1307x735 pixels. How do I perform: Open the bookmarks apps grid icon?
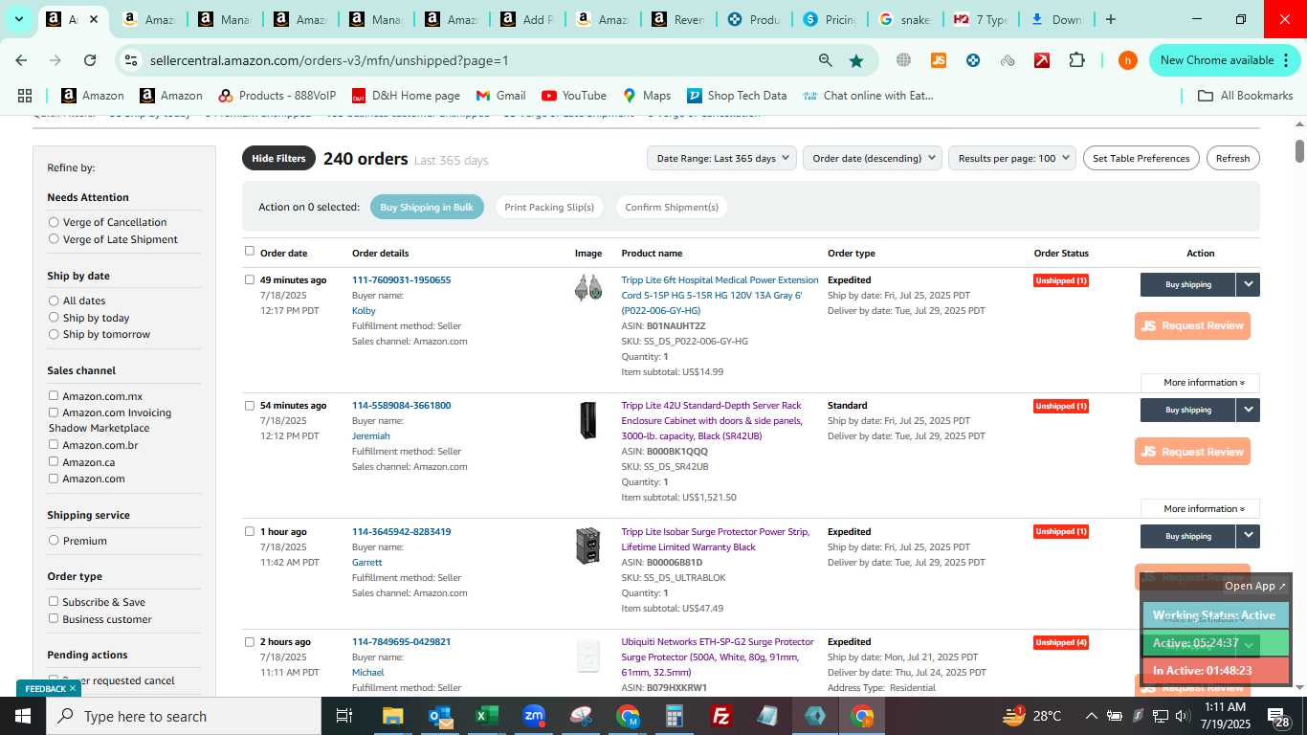25,96
